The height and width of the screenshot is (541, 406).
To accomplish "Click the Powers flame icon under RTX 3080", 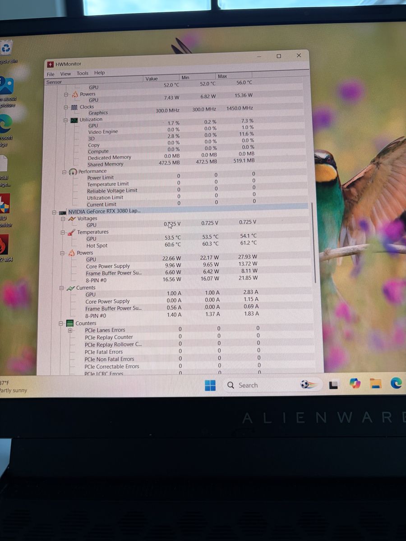I will tap(71, 253).
